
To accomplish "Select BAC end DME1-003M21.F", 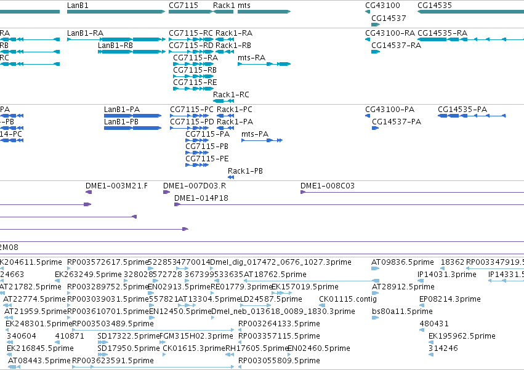I will point(89,192).
